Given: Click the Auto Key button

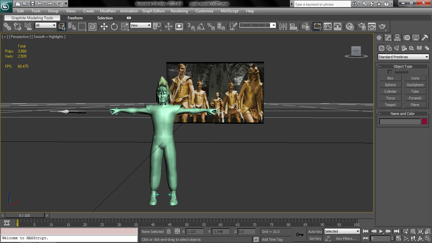Looking at the screenshot, I should (x=315, y=232).
